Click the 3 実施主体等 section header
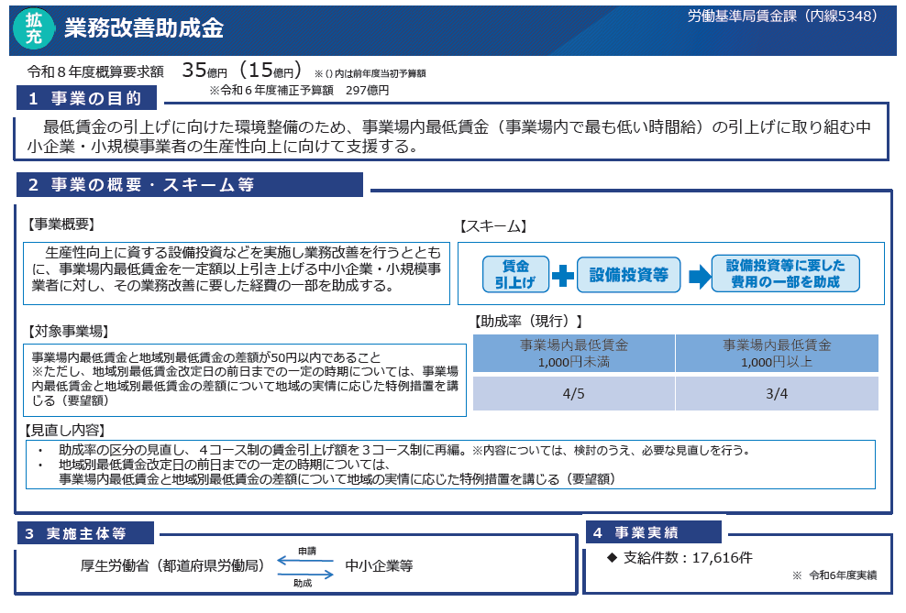The height and width of the screenshot is (613, 906). pyautogui.click(x=86, y=533)
